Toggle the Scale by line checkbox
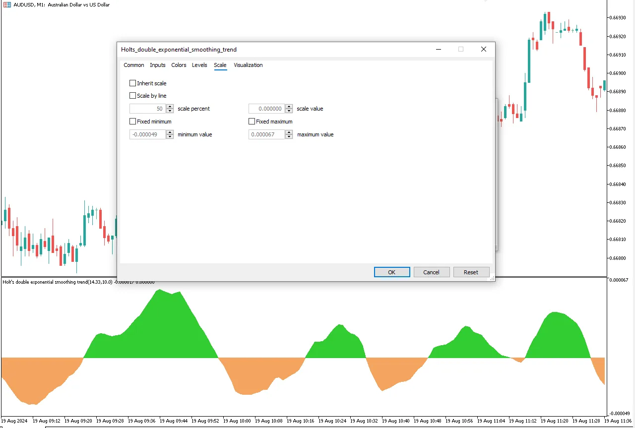Image resolution: width=635 pixels, height=428 pixels. pos(132,96)
